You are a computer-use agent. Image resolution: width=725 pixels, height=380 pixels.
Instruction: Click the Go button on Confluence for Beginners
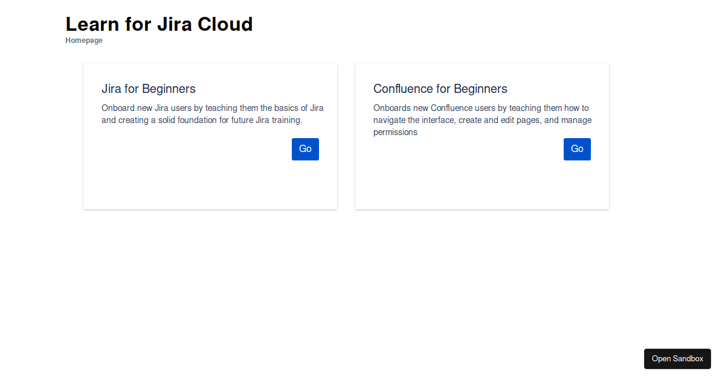576,149
